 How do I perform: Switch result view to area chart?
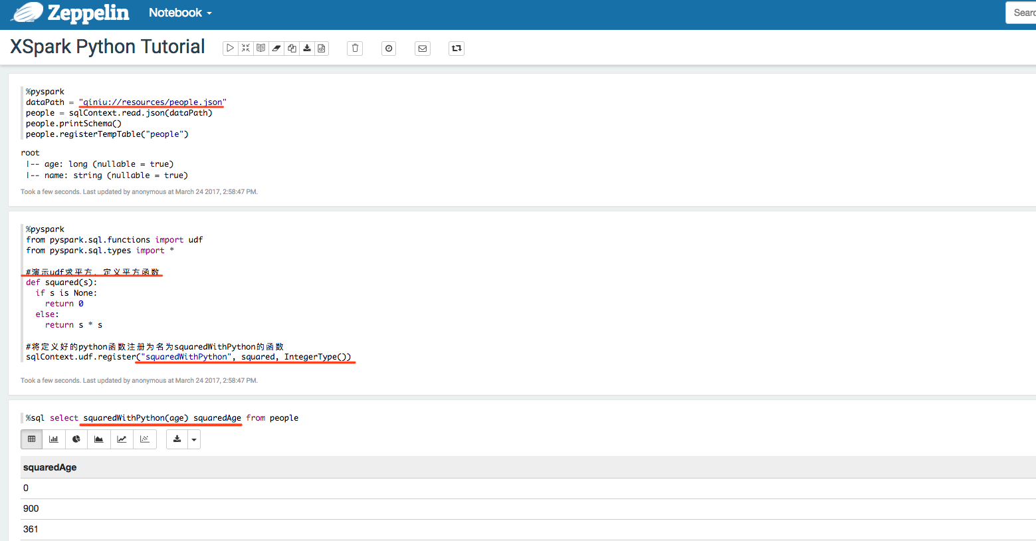pyautogui.click(x=99, y=439)
